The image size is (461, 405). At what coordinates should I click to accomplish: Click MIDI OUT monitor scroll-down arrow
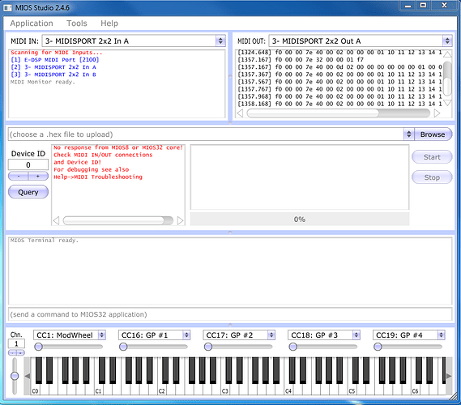click(447, 103)
